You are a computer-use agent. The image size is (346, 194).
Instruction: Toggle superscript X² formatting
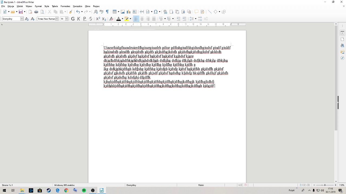pyautogui.click(x=98, y=19)
